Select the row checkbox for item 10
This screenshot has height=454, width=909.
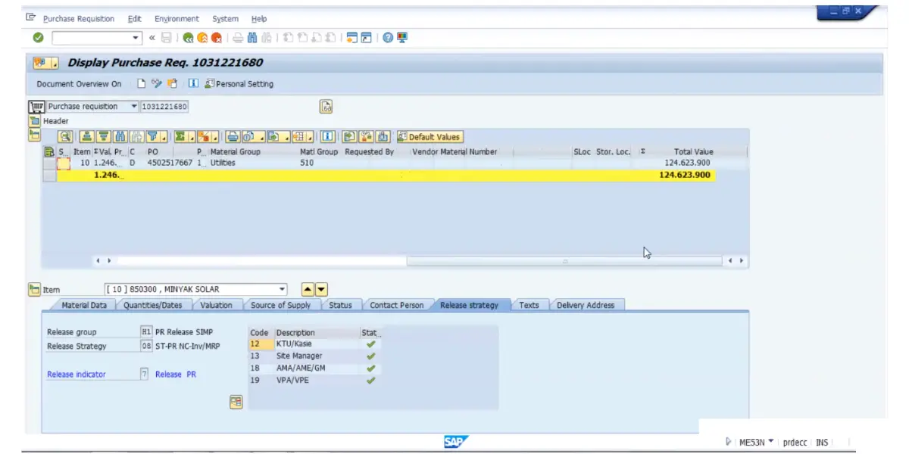(x=64, y=163)
